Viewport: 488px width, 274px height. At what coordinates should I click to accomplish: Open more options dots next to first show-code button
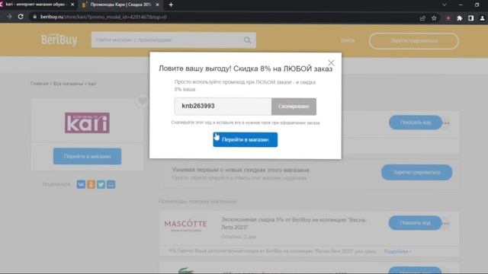[447, 123]
